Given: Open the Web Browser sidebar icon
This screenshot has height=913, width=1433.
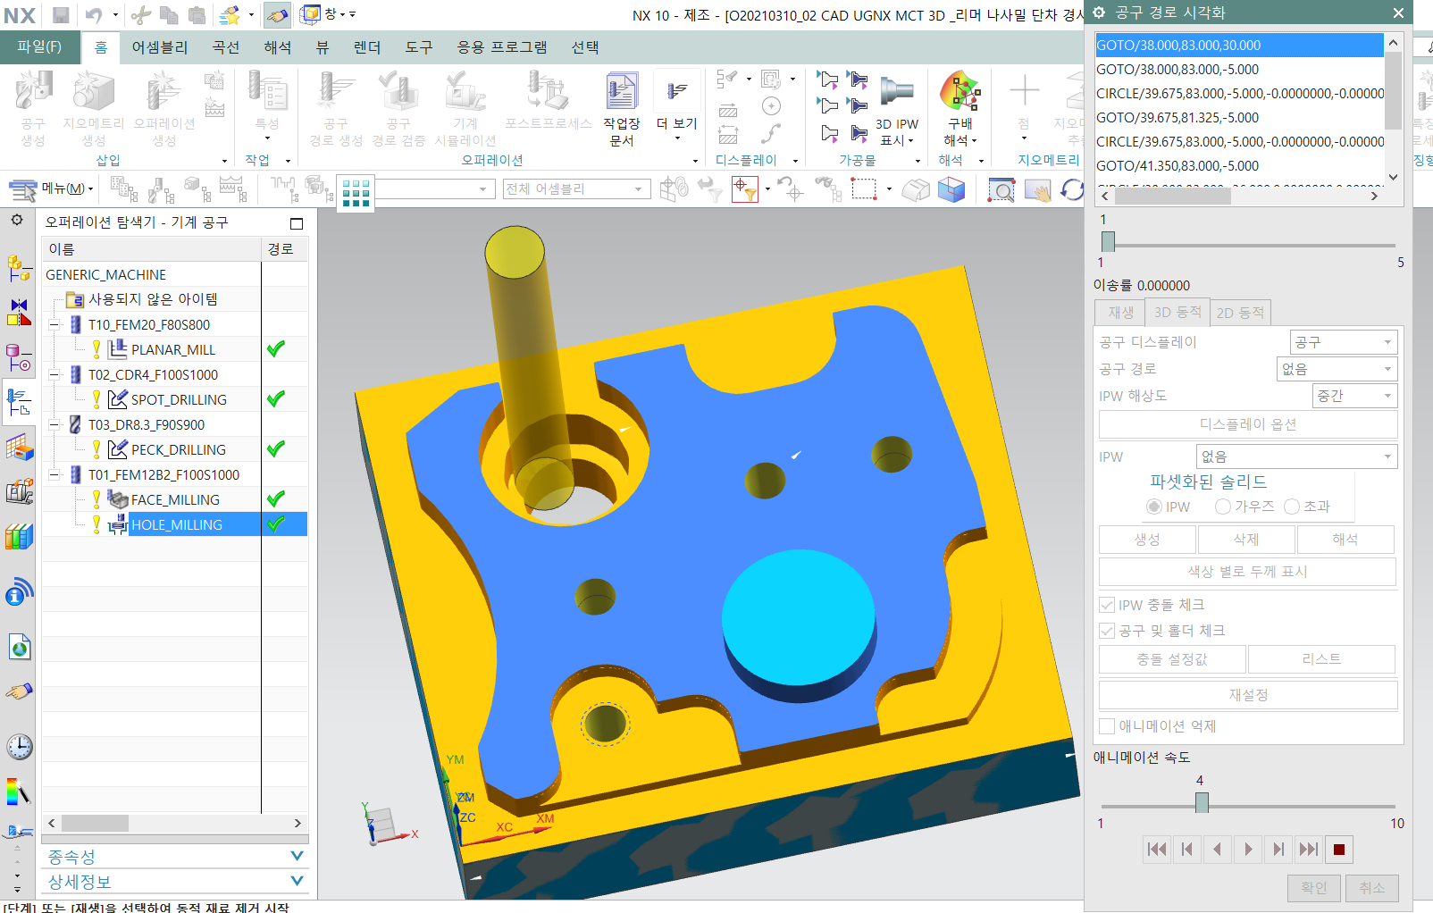Looking at the screenshot, I should (x=19, y=647).
